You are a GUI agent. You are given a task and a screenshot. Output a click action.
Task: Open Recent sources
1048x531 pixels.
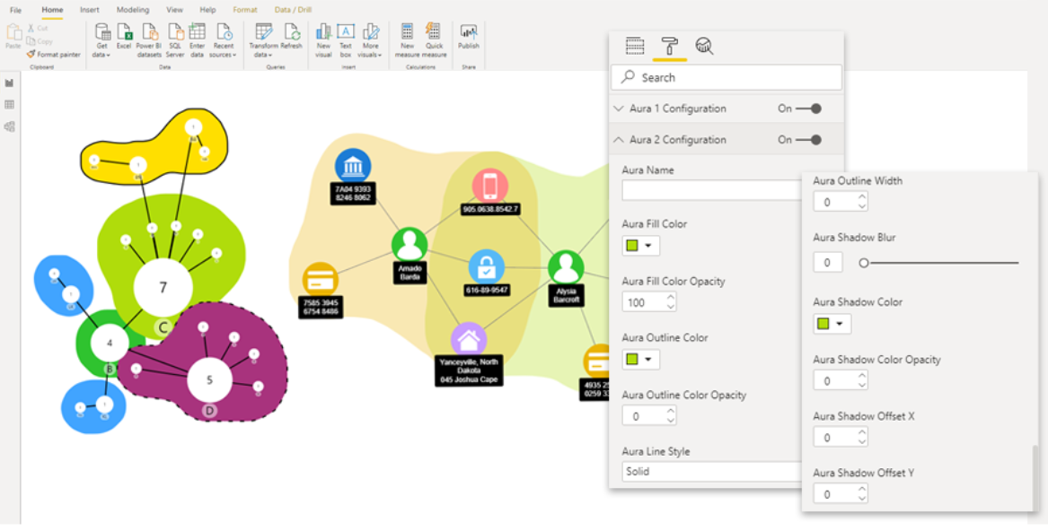click(x=224, y=40)
